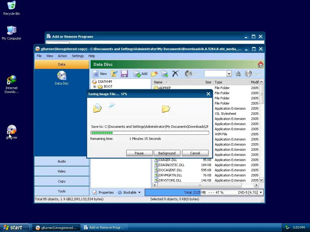Click the New Folder icon with star

click(x=154, y=74)
